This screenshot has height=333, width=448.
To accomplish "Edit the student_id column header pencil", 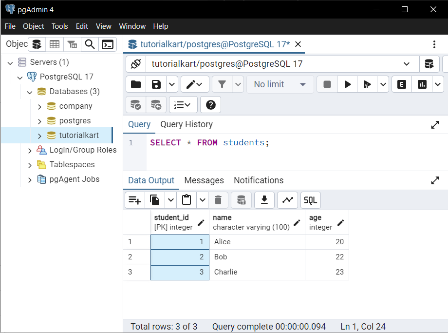I will pyautogui.click(x=201, y=223).
